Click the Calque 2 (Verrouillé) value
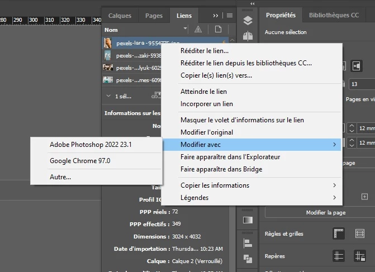The width and height of the screenshot is (375, 272). tap(197, 261)
